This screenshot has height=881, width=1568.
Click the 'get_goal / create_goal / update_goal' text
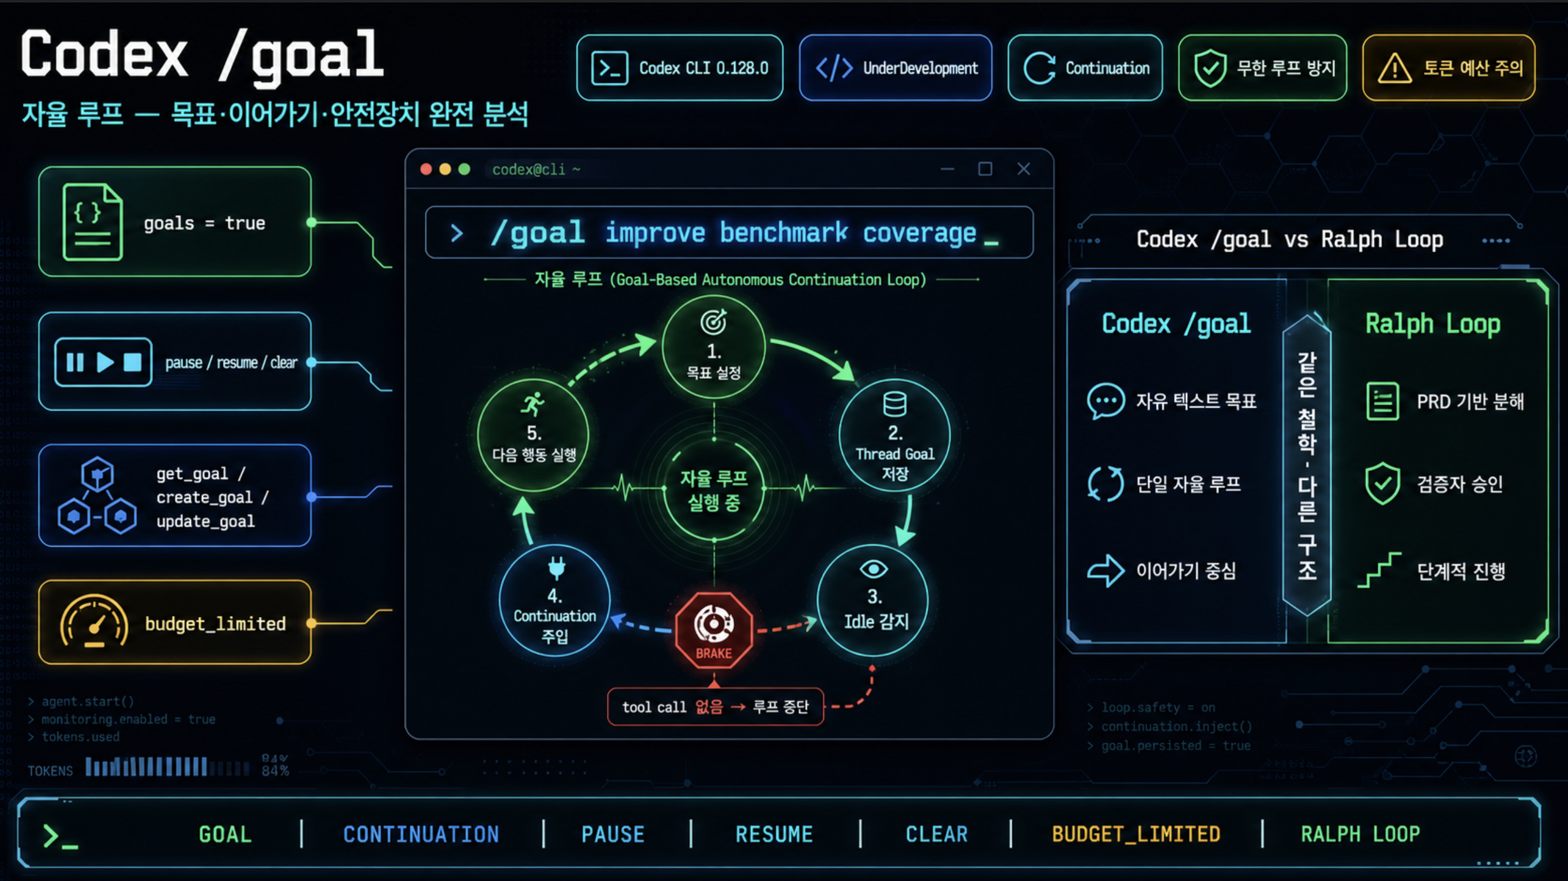click(x=212, y=497)
